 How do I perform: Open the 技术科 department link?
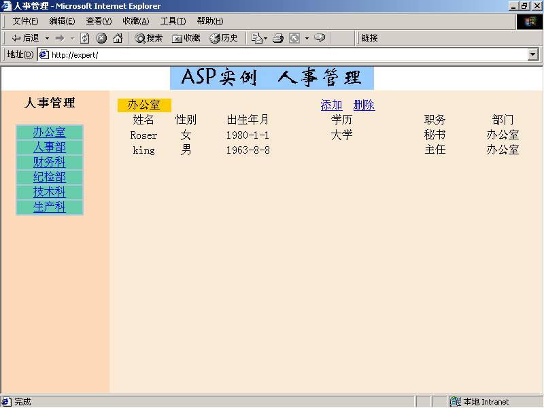pos(50,192)
